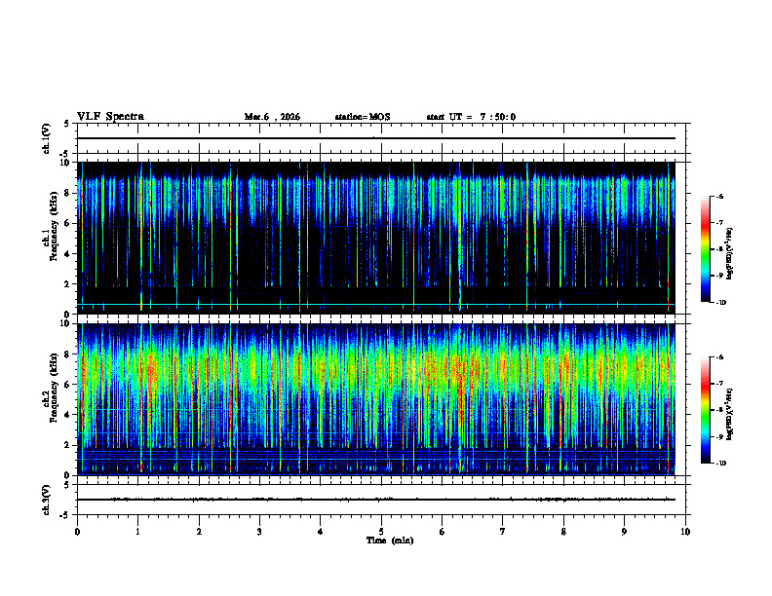Click the time axis tick label "1"

(137, 532)
